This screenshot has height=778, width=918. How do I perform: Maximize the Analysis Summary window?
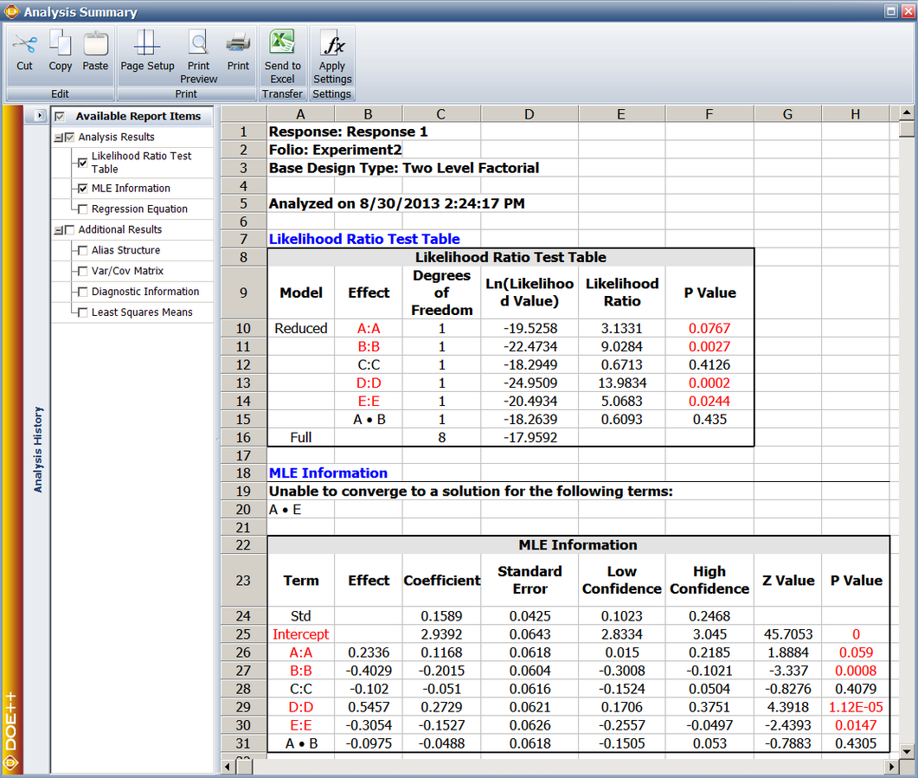coord(890,10)
